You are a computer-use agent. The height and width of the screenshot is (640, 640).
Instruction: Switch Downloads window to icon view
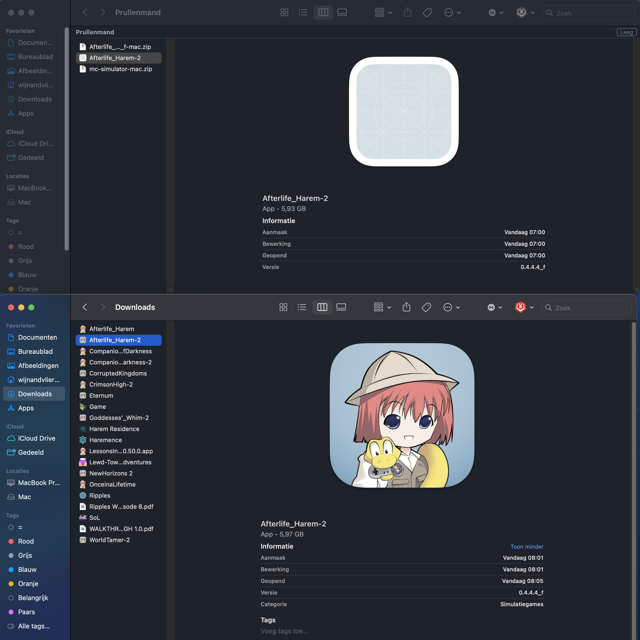click(x=283, y=307)
